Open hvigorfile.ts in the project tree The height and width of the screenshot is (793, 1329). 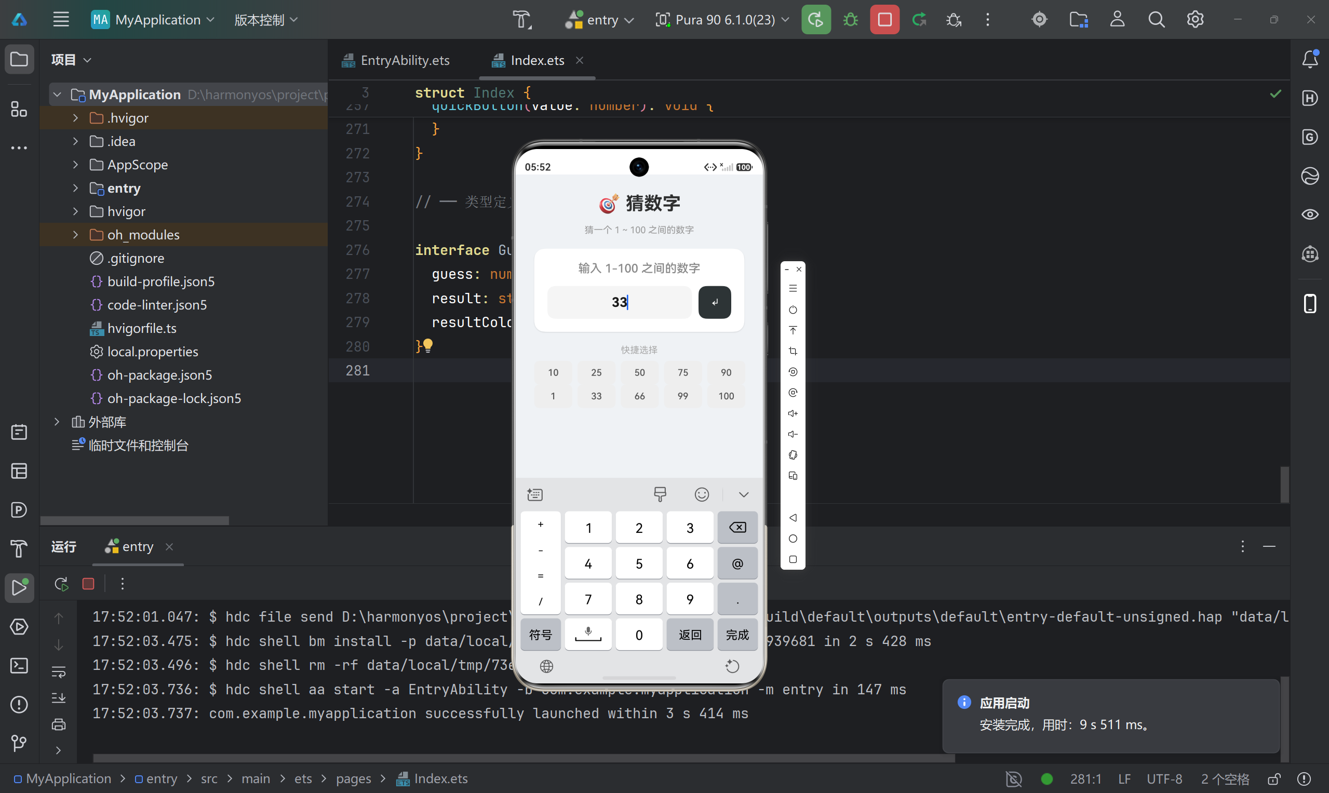point(142,328)
